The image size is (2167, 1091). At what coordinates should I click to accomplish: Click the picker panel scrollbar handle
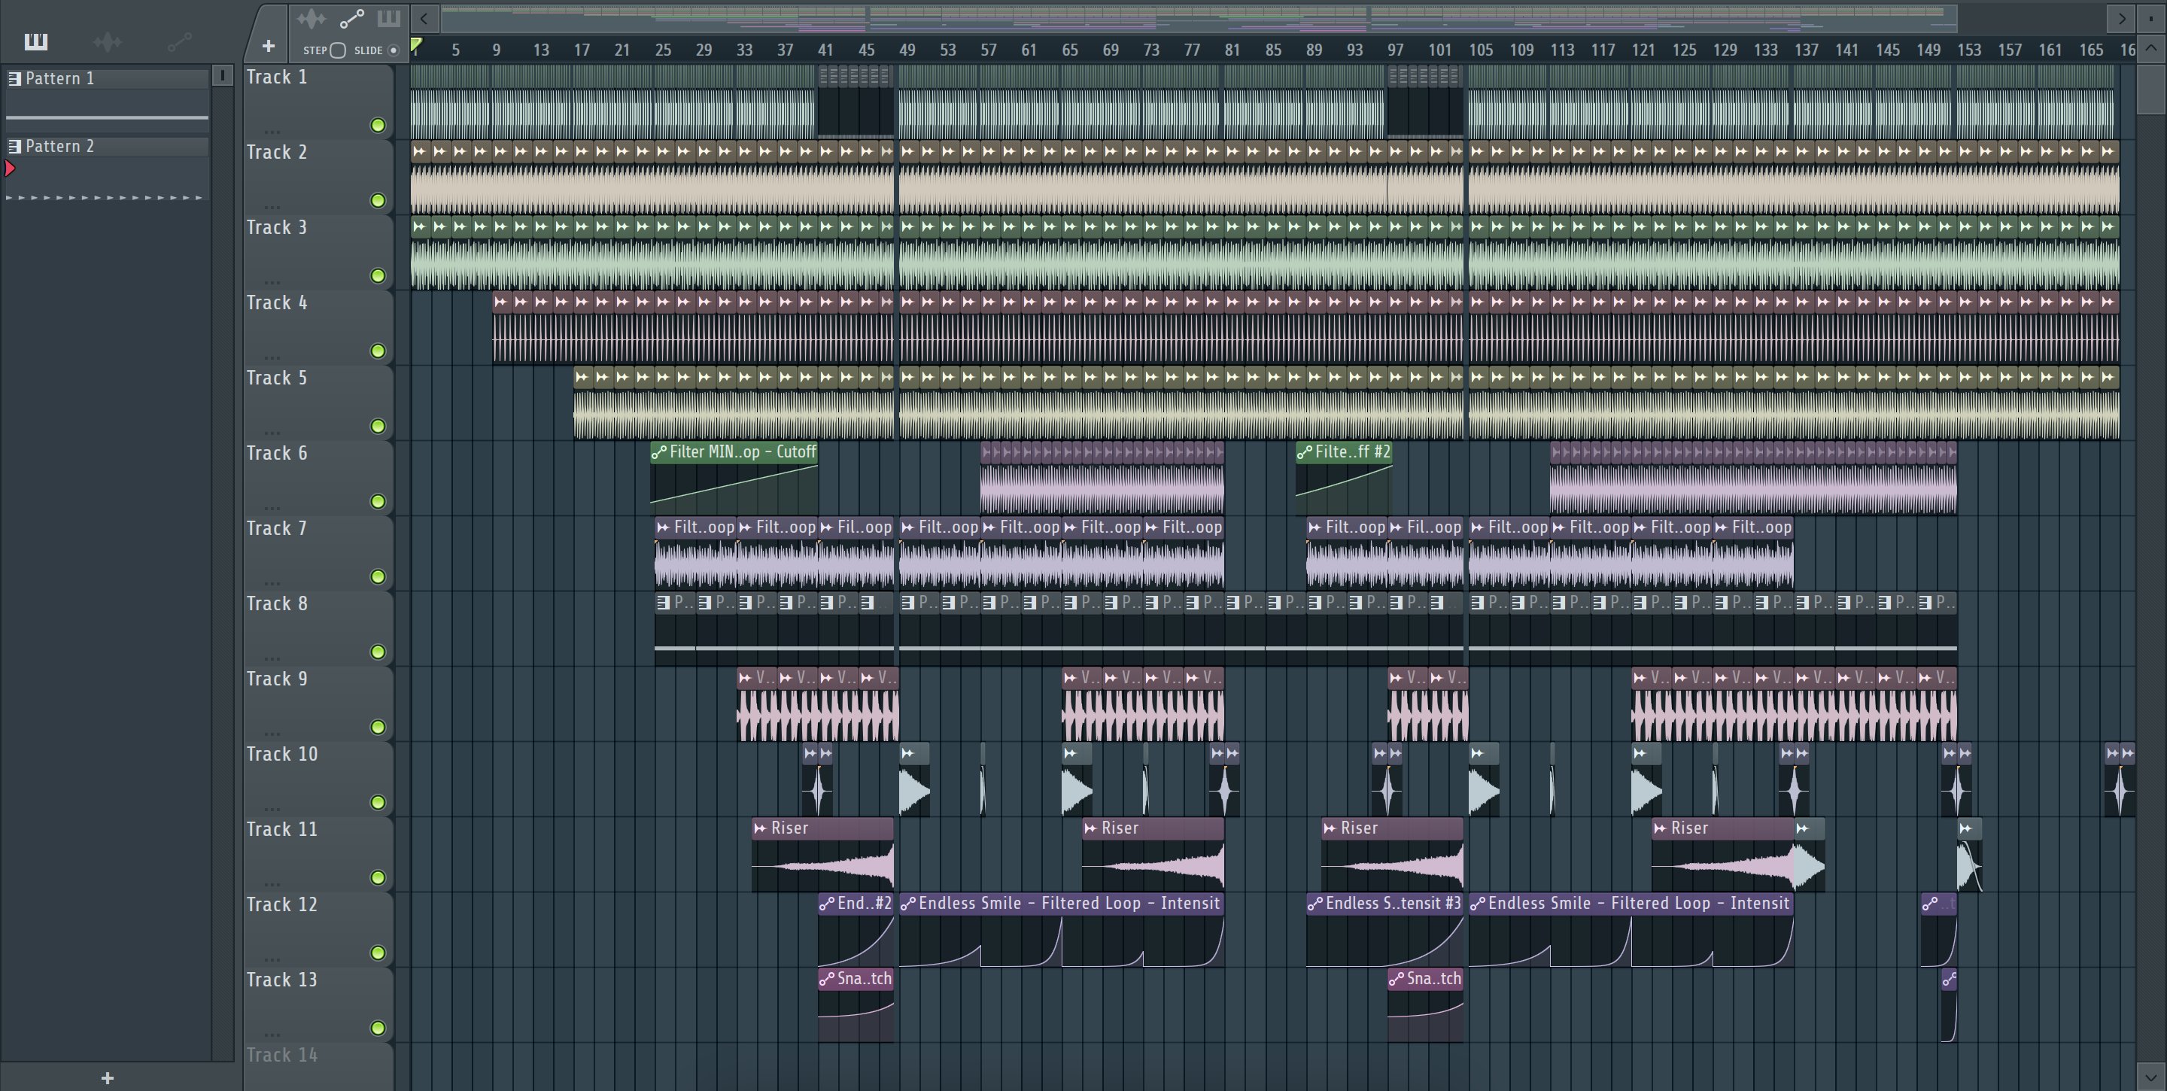click(x=222, y=76)
